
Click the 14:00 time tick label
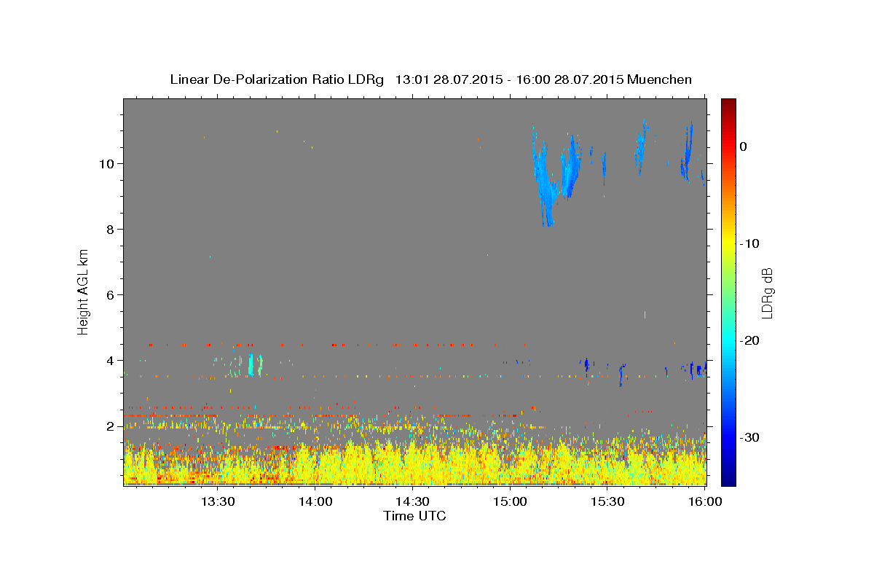tap(315, 501)
